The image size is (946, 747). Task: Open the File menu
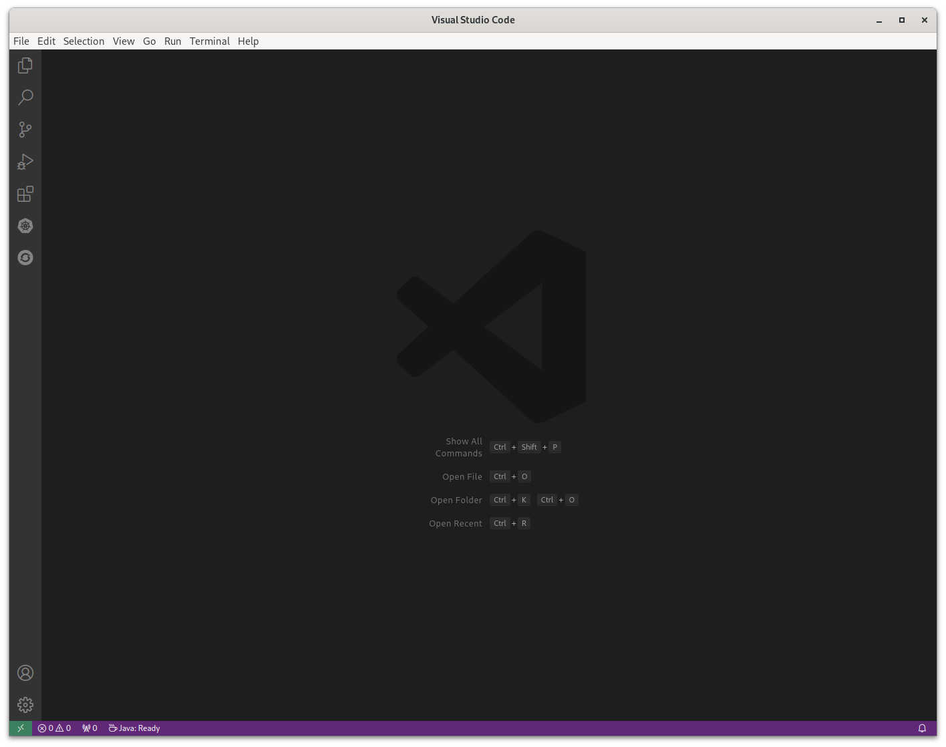tap(21, 41)
